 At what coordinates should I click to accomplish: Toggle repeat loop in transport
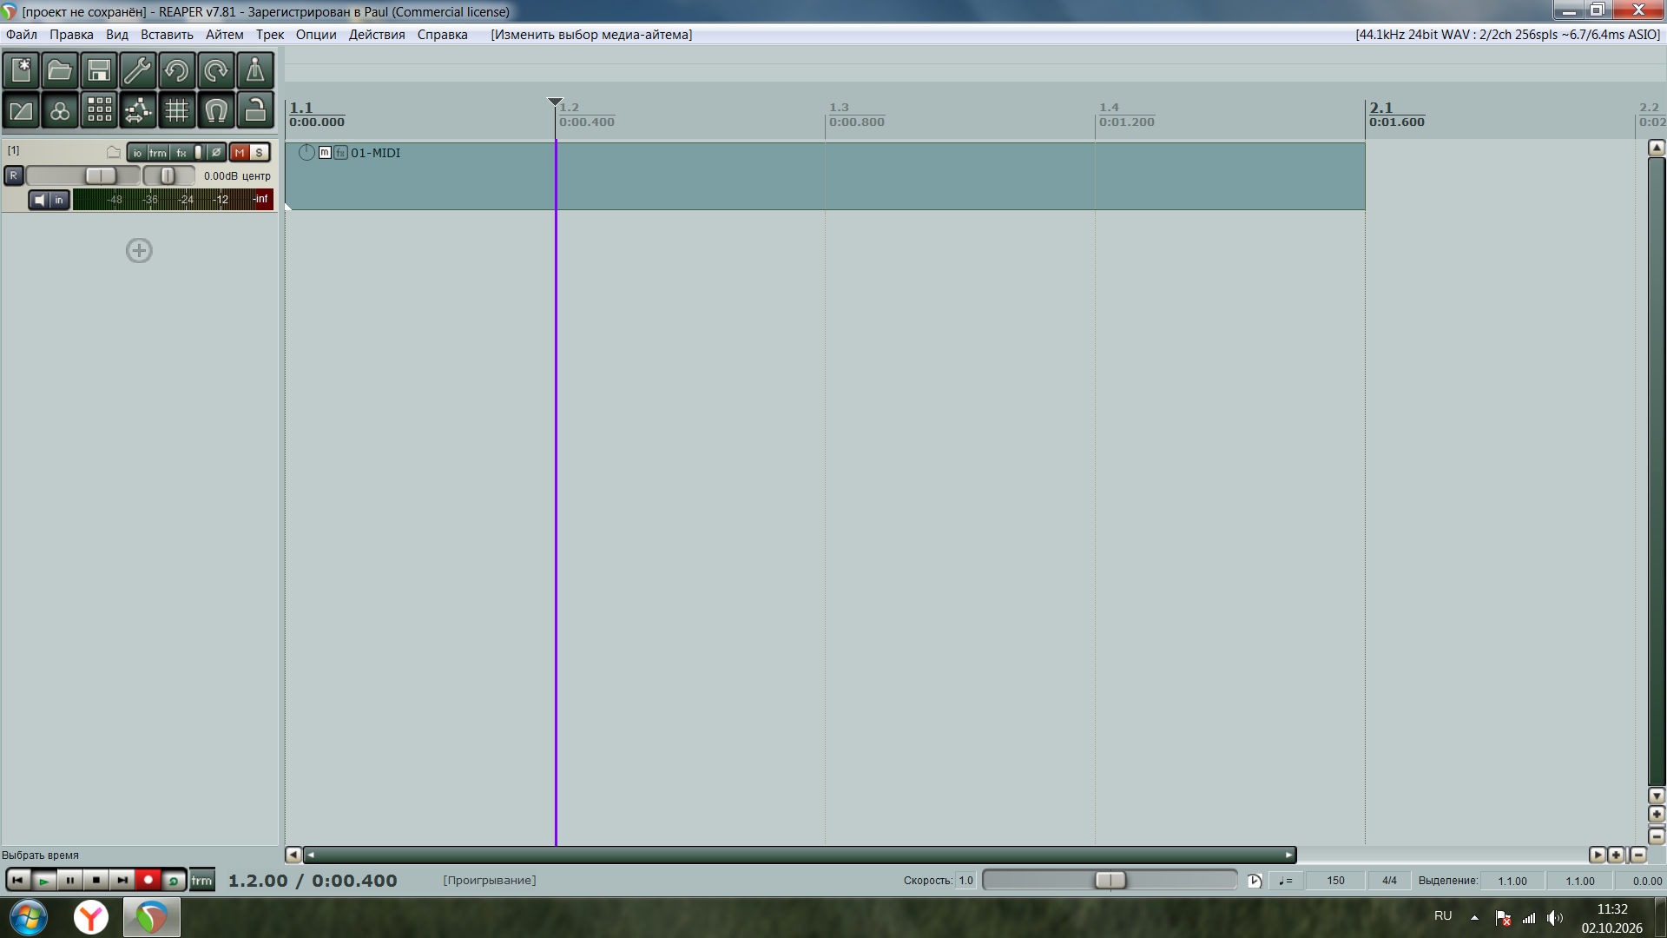174,881
